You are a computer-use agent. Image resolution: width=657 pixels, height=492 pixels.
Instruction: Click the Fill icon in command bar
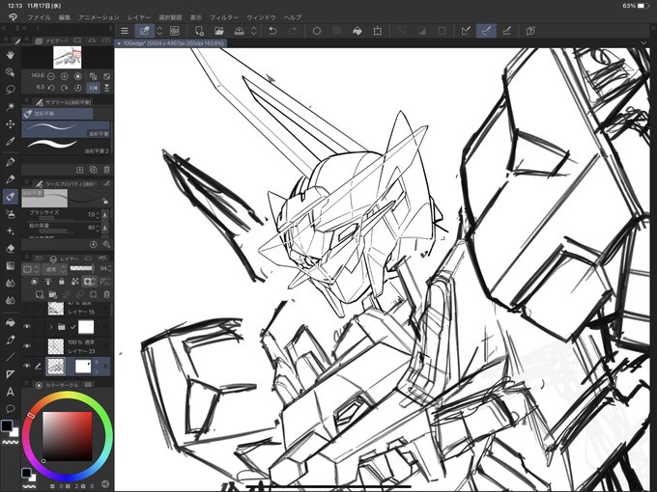point(357,31)
